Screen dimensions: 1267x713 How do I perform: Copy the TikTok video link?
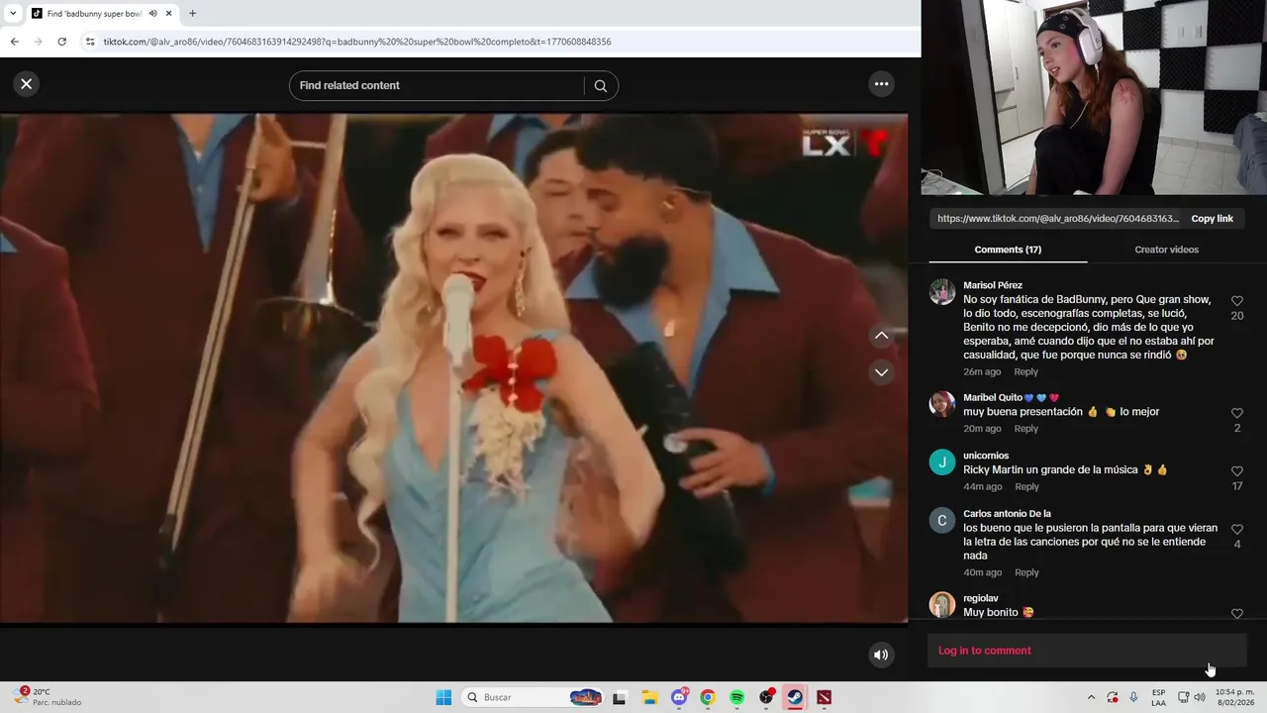tap(1212, 219)
